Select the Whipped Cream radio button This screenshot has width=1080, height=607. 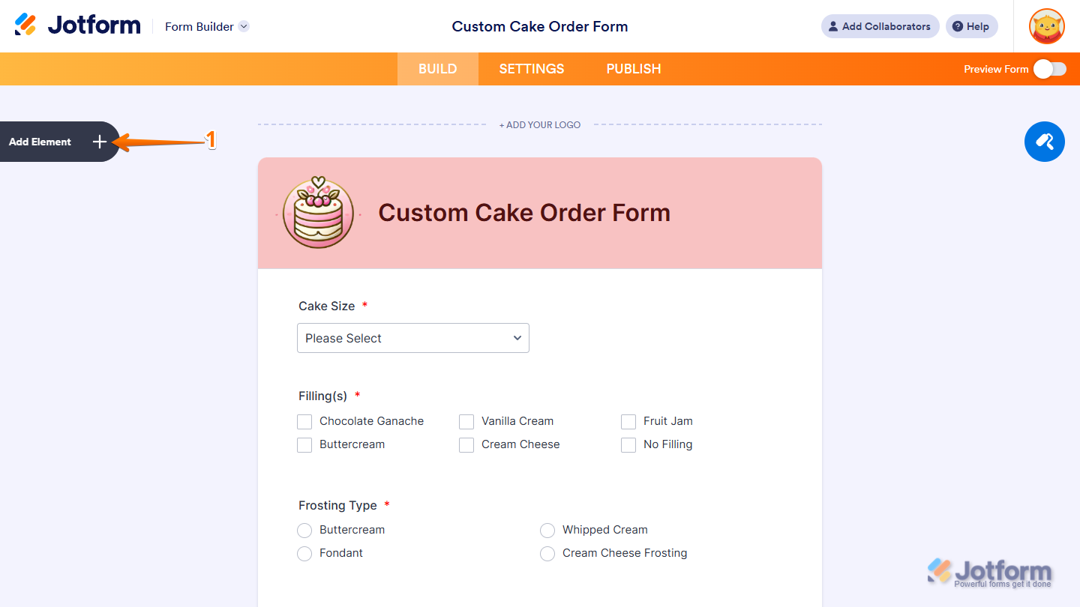[x=547, y=530]
